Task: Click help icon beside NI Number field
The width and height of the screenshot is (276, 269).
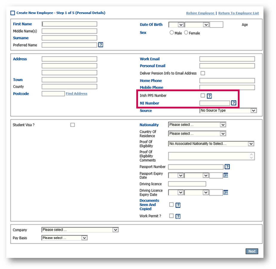Action: (234, 103)
